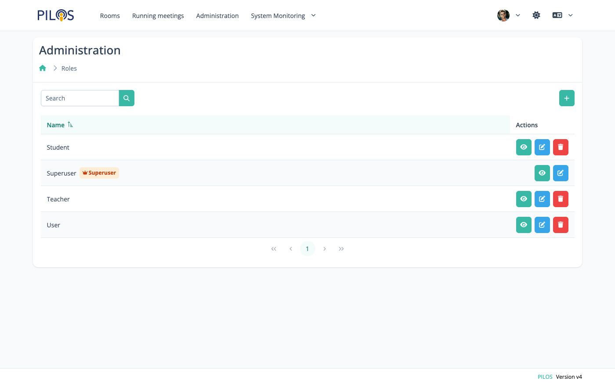Open Running meetings page

pyautogui.click(x=158, y=16)
